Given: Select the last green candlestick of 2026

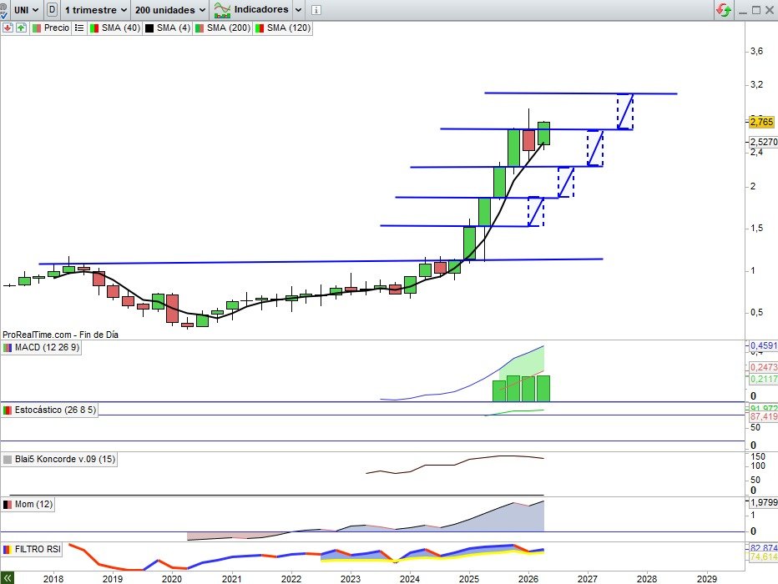Looking at the screenshot, I should click(x=543, y=133).
